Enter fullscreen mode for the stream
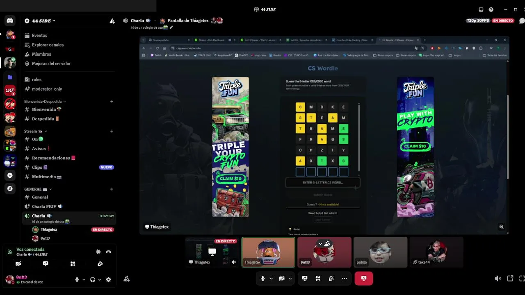Image resolution: width=525 pixels, height=295 pixels. pyautogui.click(x=522, y=279)
